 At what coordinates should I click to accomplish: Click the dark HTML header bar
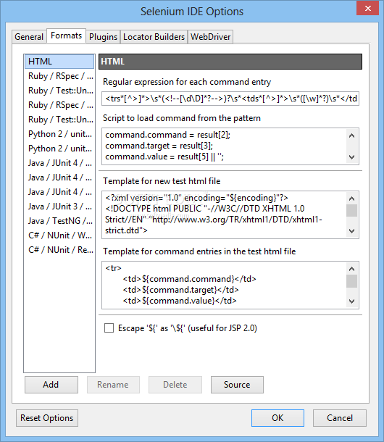point(230,62)
